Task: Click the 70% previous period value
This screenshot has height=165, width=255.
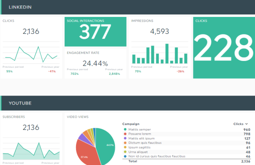Action: (x=138, y=71)
